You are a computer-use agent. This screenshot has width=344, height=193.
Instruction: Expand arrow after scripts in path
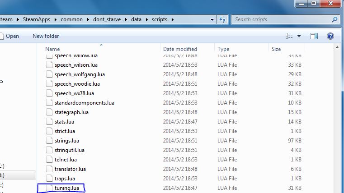click(172, 19)
